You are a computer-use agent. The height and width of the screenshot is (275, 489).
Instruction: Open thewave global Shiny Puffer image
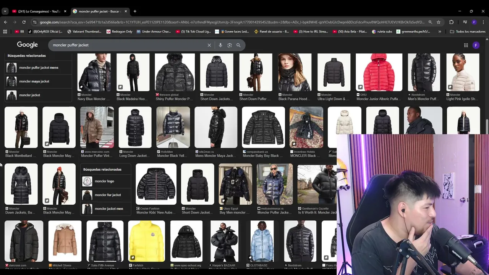pyautogui.click(x=175, y=73)
